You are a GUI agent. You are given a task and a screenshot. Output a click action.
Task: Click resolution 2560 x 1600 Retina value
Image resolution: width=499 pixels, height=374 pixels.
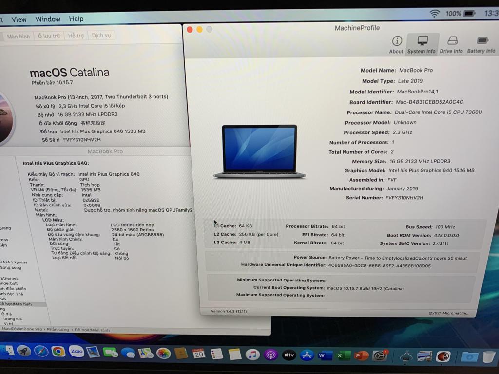point(133,230)
